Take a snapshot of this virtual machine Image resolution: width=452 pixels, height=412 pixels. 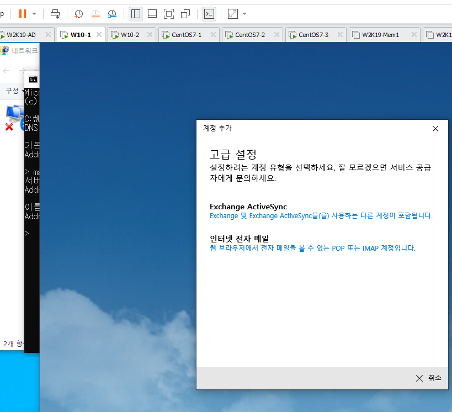point(78,14)
